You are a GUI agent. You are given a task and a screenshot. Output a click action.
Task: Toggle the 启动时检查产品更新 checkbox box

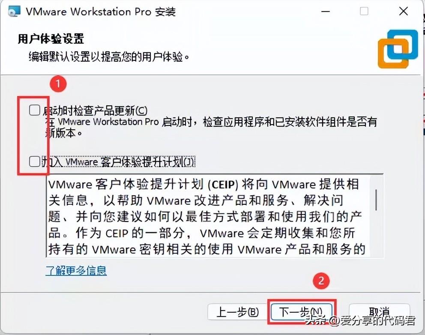pyautogui.click(x=34, y=110)
